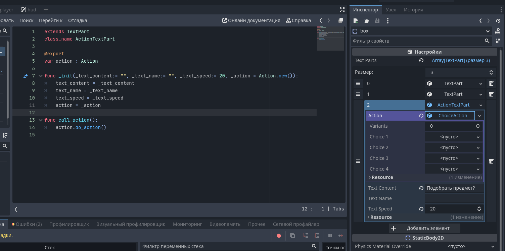Viewport: 505px width, 251px height.
Task: Go to next object in Inspector history
Action: (489, 21)
